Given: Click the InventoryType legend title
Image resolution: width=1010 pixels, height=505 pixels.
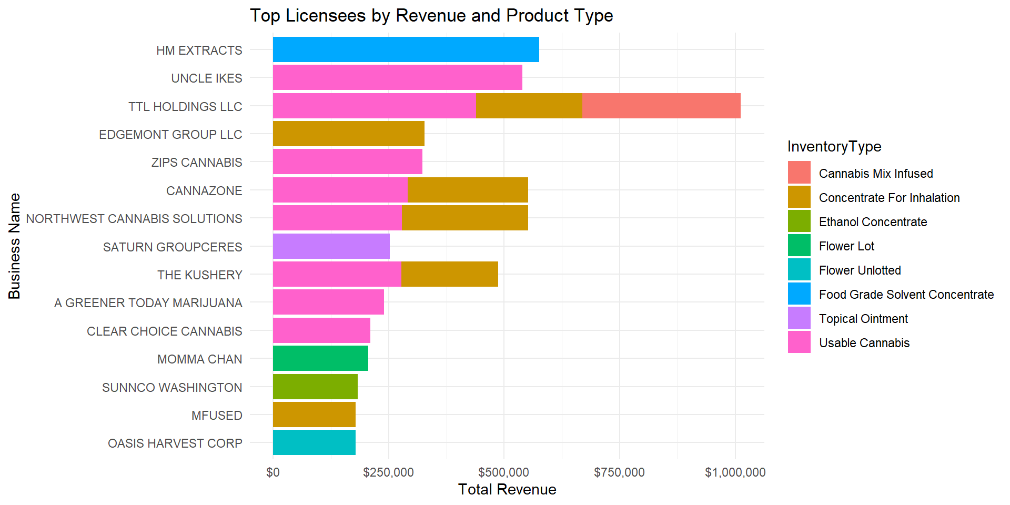Looking at the screenshot, I should point(834,147).
